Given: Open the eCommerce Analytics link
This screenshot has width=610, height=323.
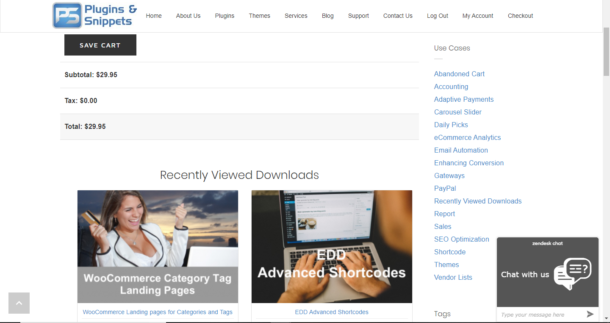Looking at the screenshot, I should [468, 137].
